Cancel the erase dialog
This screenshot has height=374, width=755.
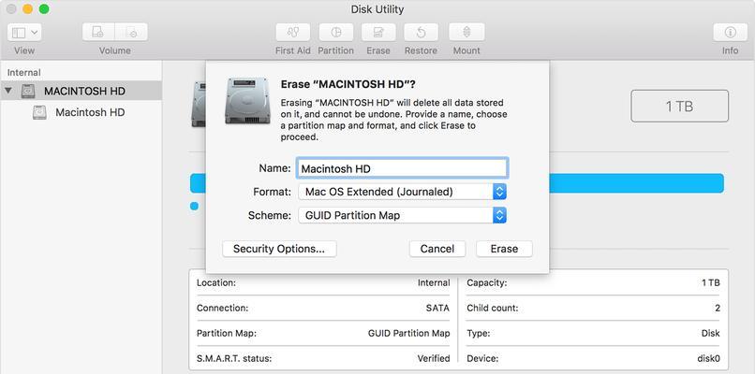[437, 249]
